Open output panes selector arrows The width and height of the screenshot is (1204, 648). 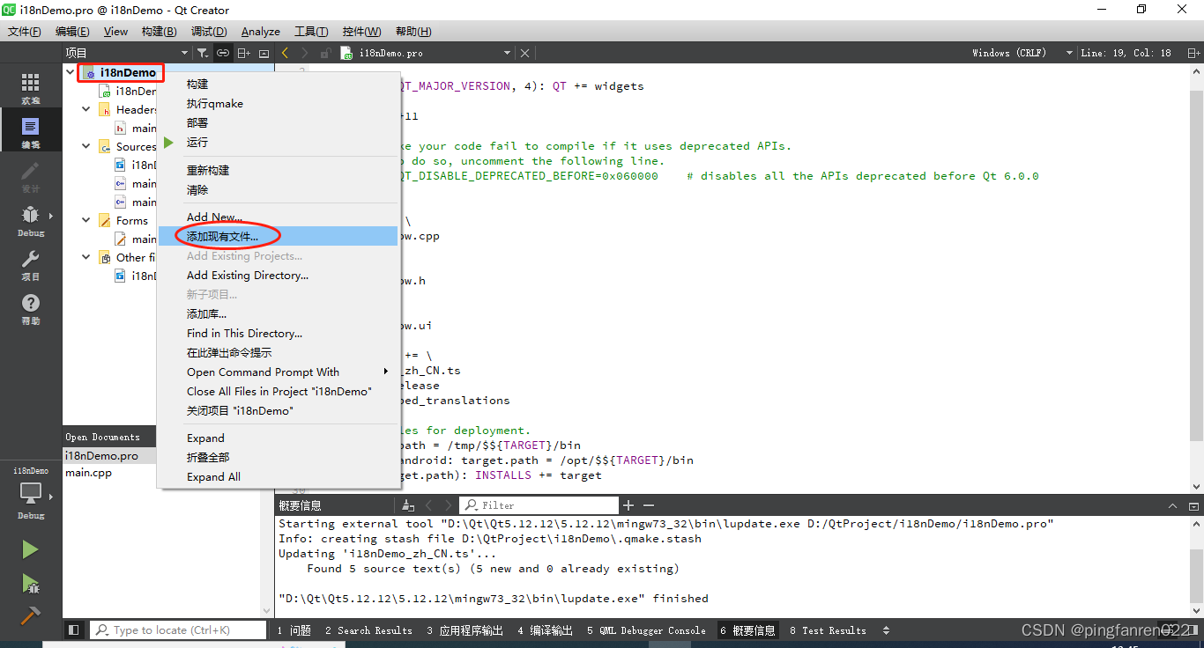[x=886, y=630]
